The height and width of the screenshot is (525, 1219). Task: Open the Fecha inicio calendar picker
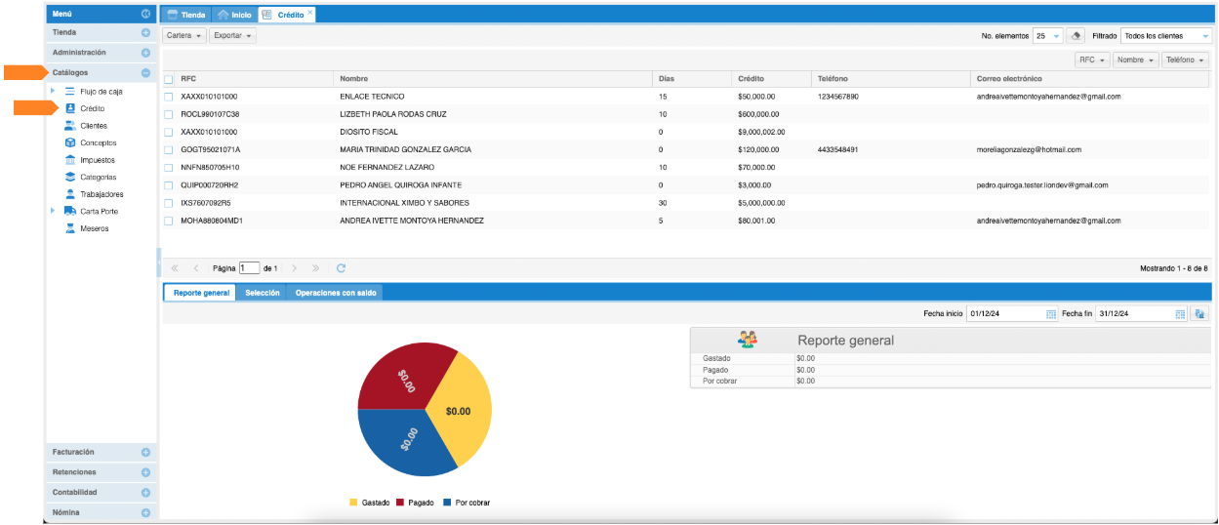[x=1051, y=314]
